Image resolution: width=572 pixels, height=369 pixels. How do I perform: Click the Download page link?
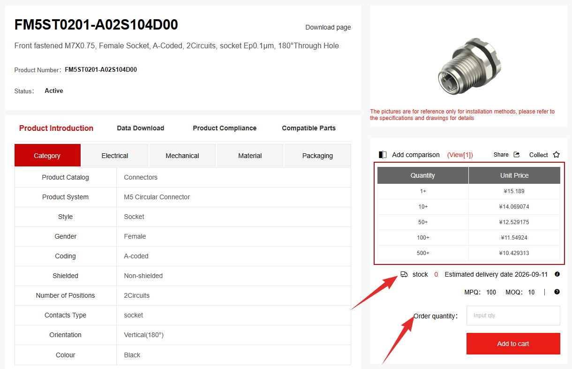pyautogui.click(x=328, y=27)
